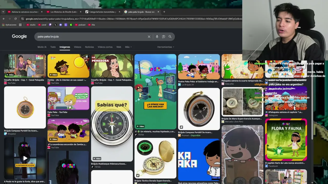View site information icon in address bar

[23, 19]
